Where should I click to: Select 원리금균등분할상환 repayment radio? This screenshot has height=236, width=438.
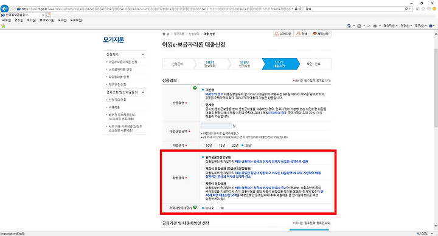[x=203, y=157]
